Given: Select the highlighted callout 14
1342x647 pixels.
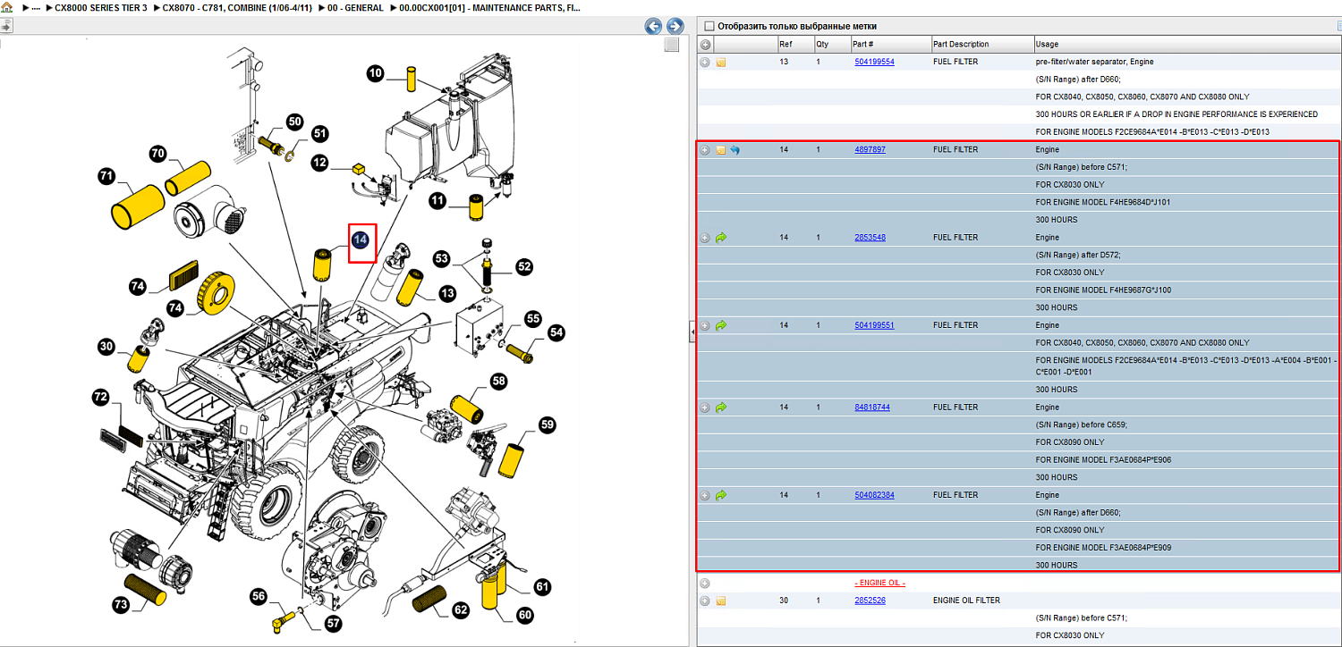Looking at the screenshot, I should point(360,240).
